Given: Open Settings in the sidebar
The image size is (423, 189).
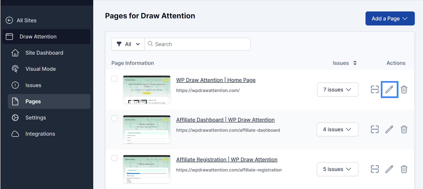Looking at the screenshot, I should click(x=36, y=118).
